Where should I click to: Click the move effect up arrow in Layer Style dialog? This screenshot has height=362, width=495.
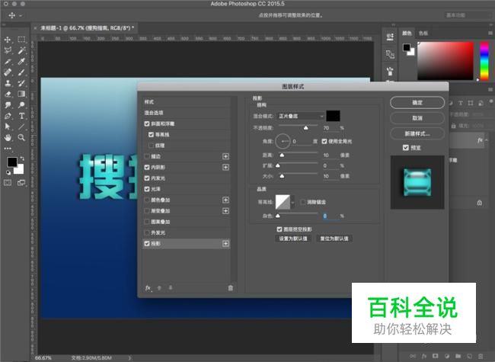159,288
